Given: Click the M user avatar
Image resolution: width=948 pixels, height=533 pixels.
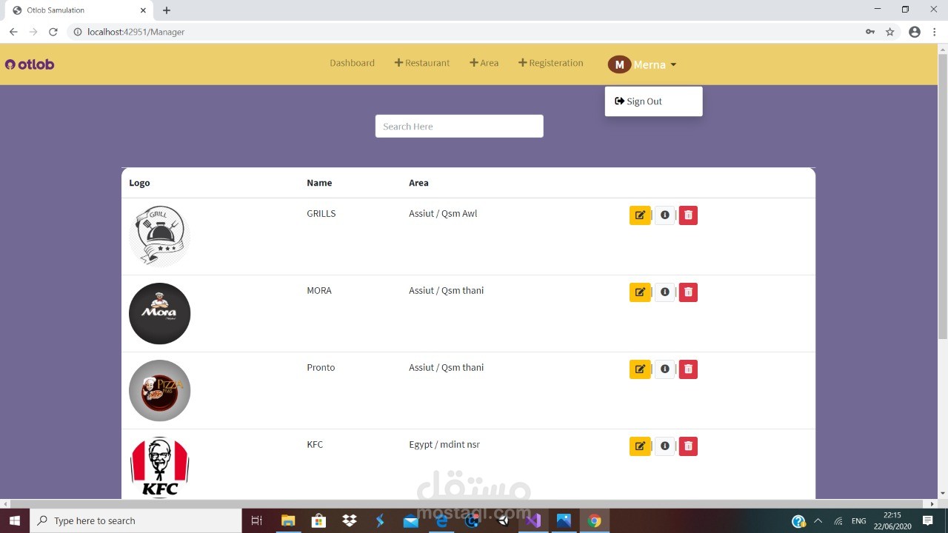Looking at the screenshot, I should 619,64.
